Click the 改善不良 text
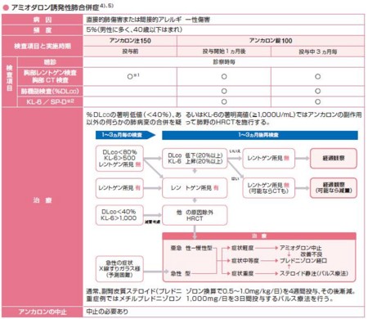Image resolution: width=368 pixels, height=319 pixels. (311, 254)
